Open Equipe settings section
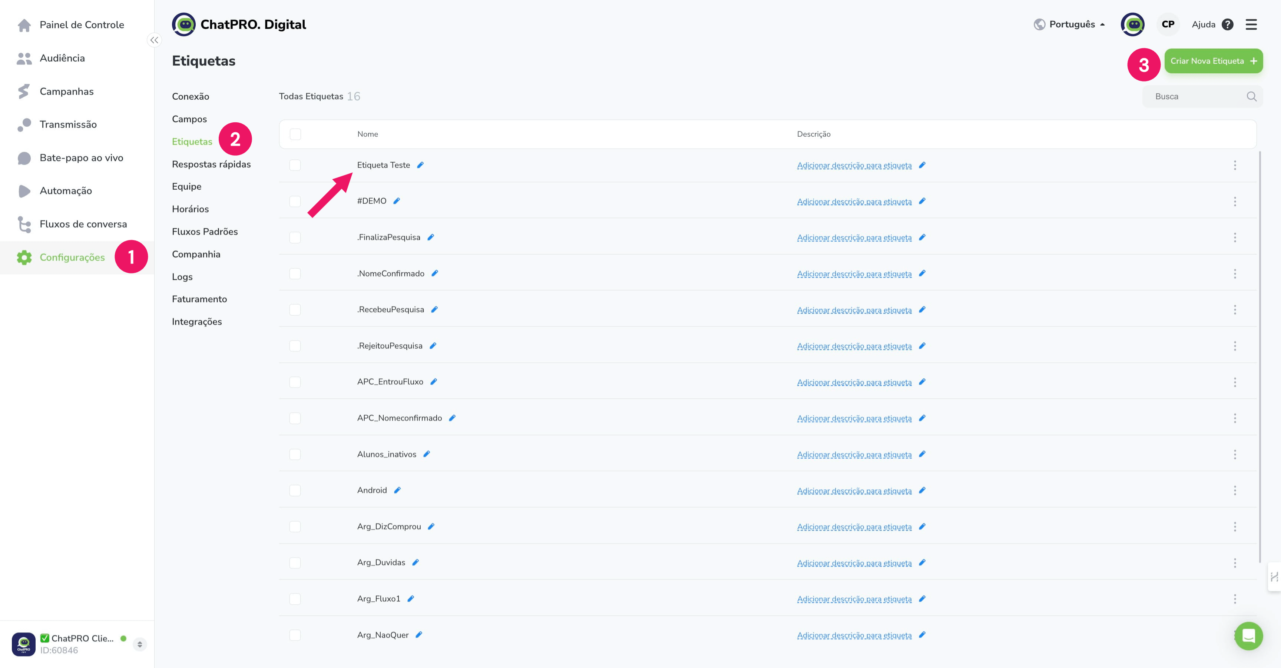Image resolution: width=1281 pixels, height=668 pixels. tap(186, 187)
